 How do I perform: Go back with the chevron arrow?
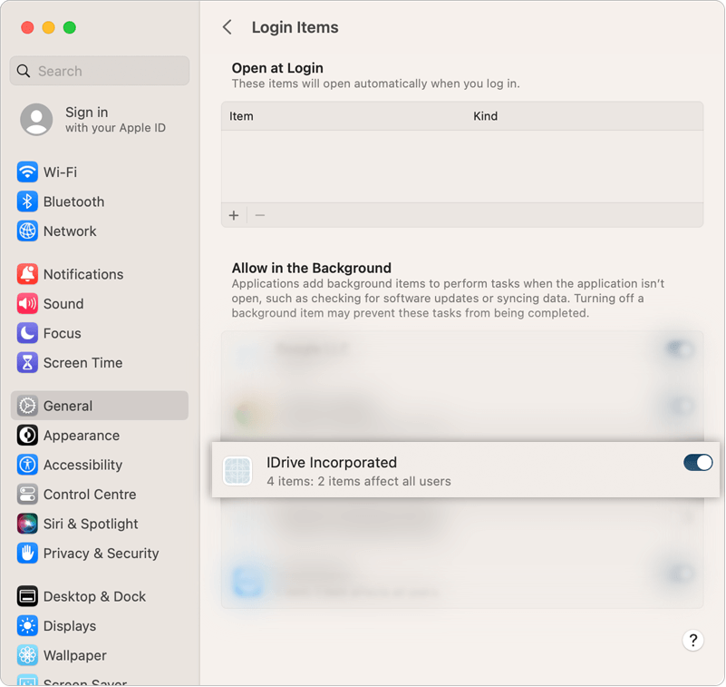(x=227, y=27)
